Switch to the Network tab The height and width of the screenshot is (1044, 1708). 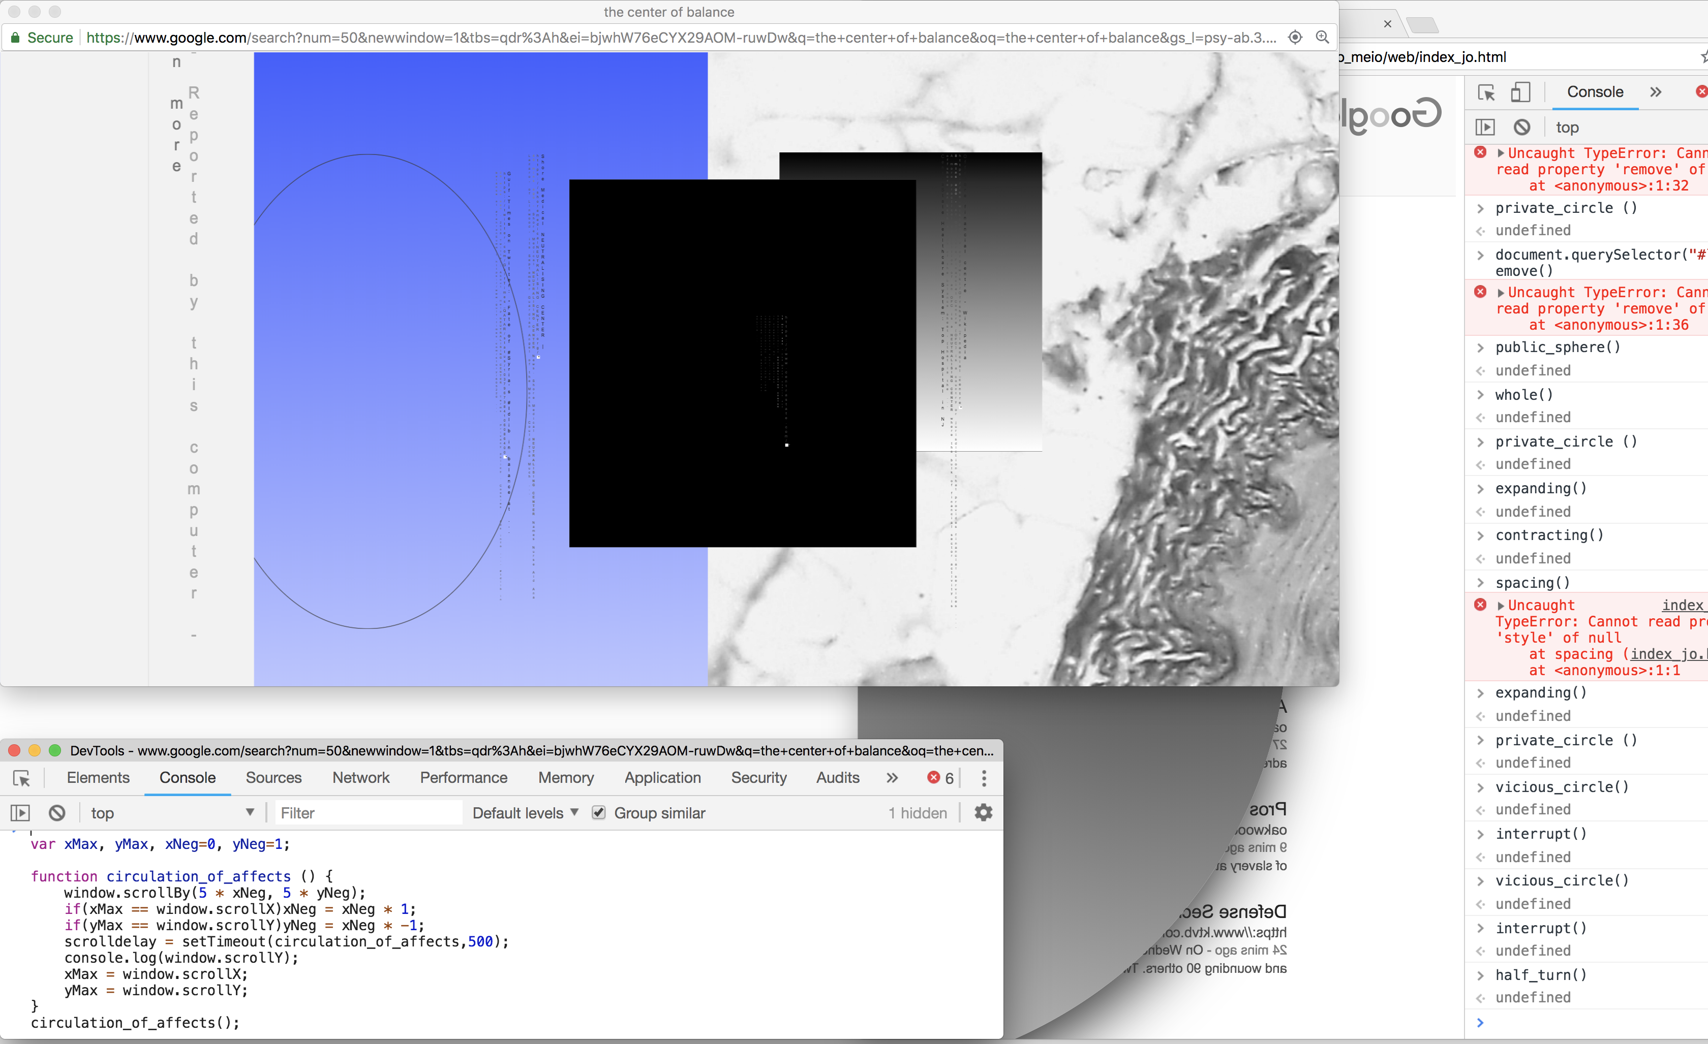[360, 778]
